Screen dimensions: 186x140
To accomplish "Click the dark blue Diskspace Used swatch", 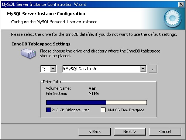I will tap(48, 110).
